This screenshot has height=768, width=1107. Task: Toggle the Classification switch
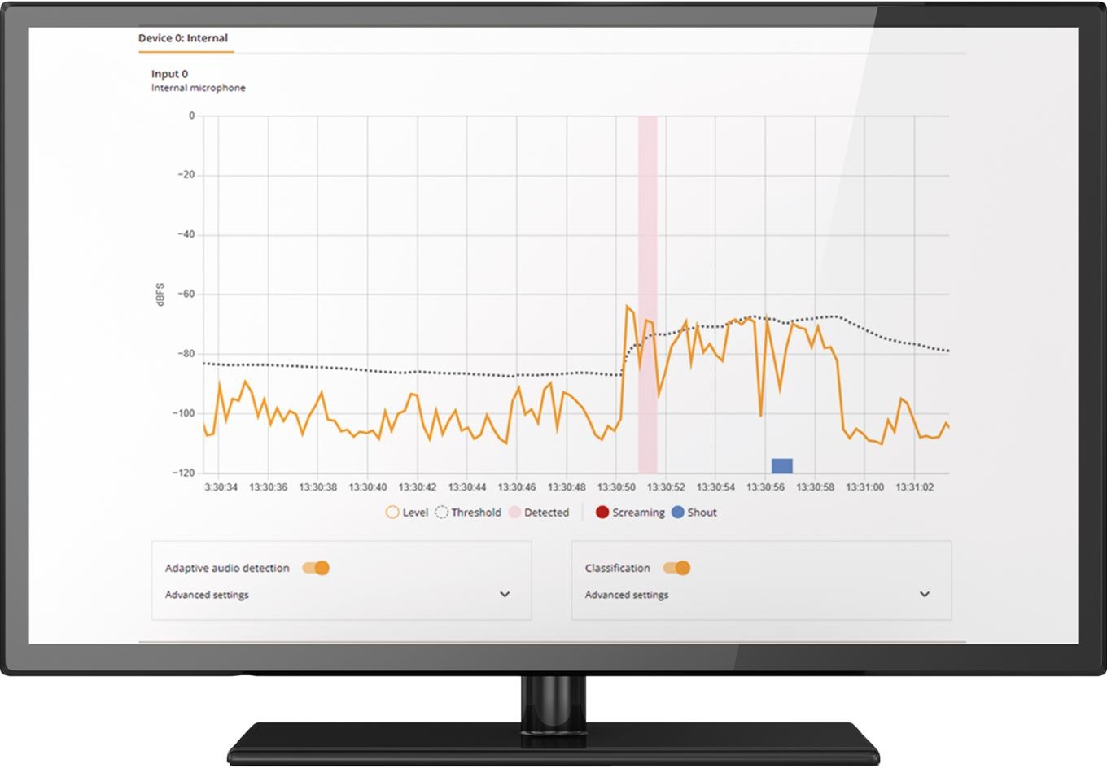pyautogui.click(x=676, y=568)
